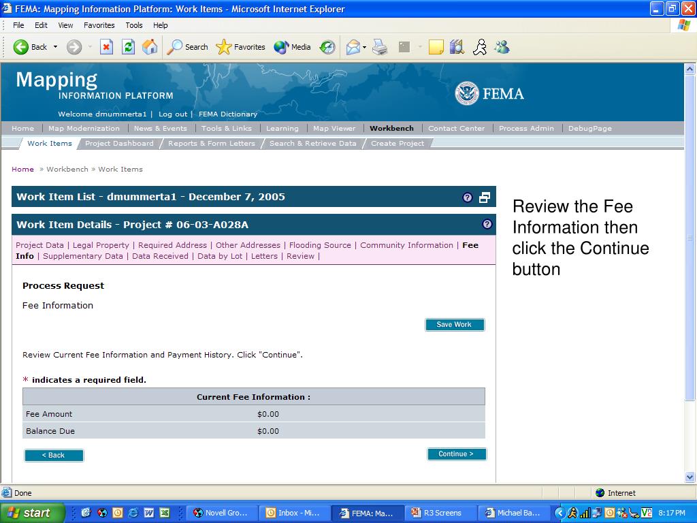Screen dimensions: 697x523
Task: Open the Windows start button
Action: [32, 513]
